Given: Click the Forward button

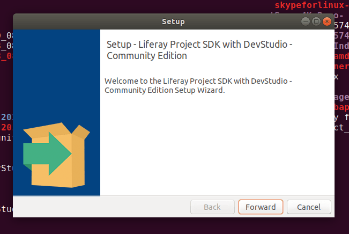Looking at the screenshot, I should pos(261,207).
